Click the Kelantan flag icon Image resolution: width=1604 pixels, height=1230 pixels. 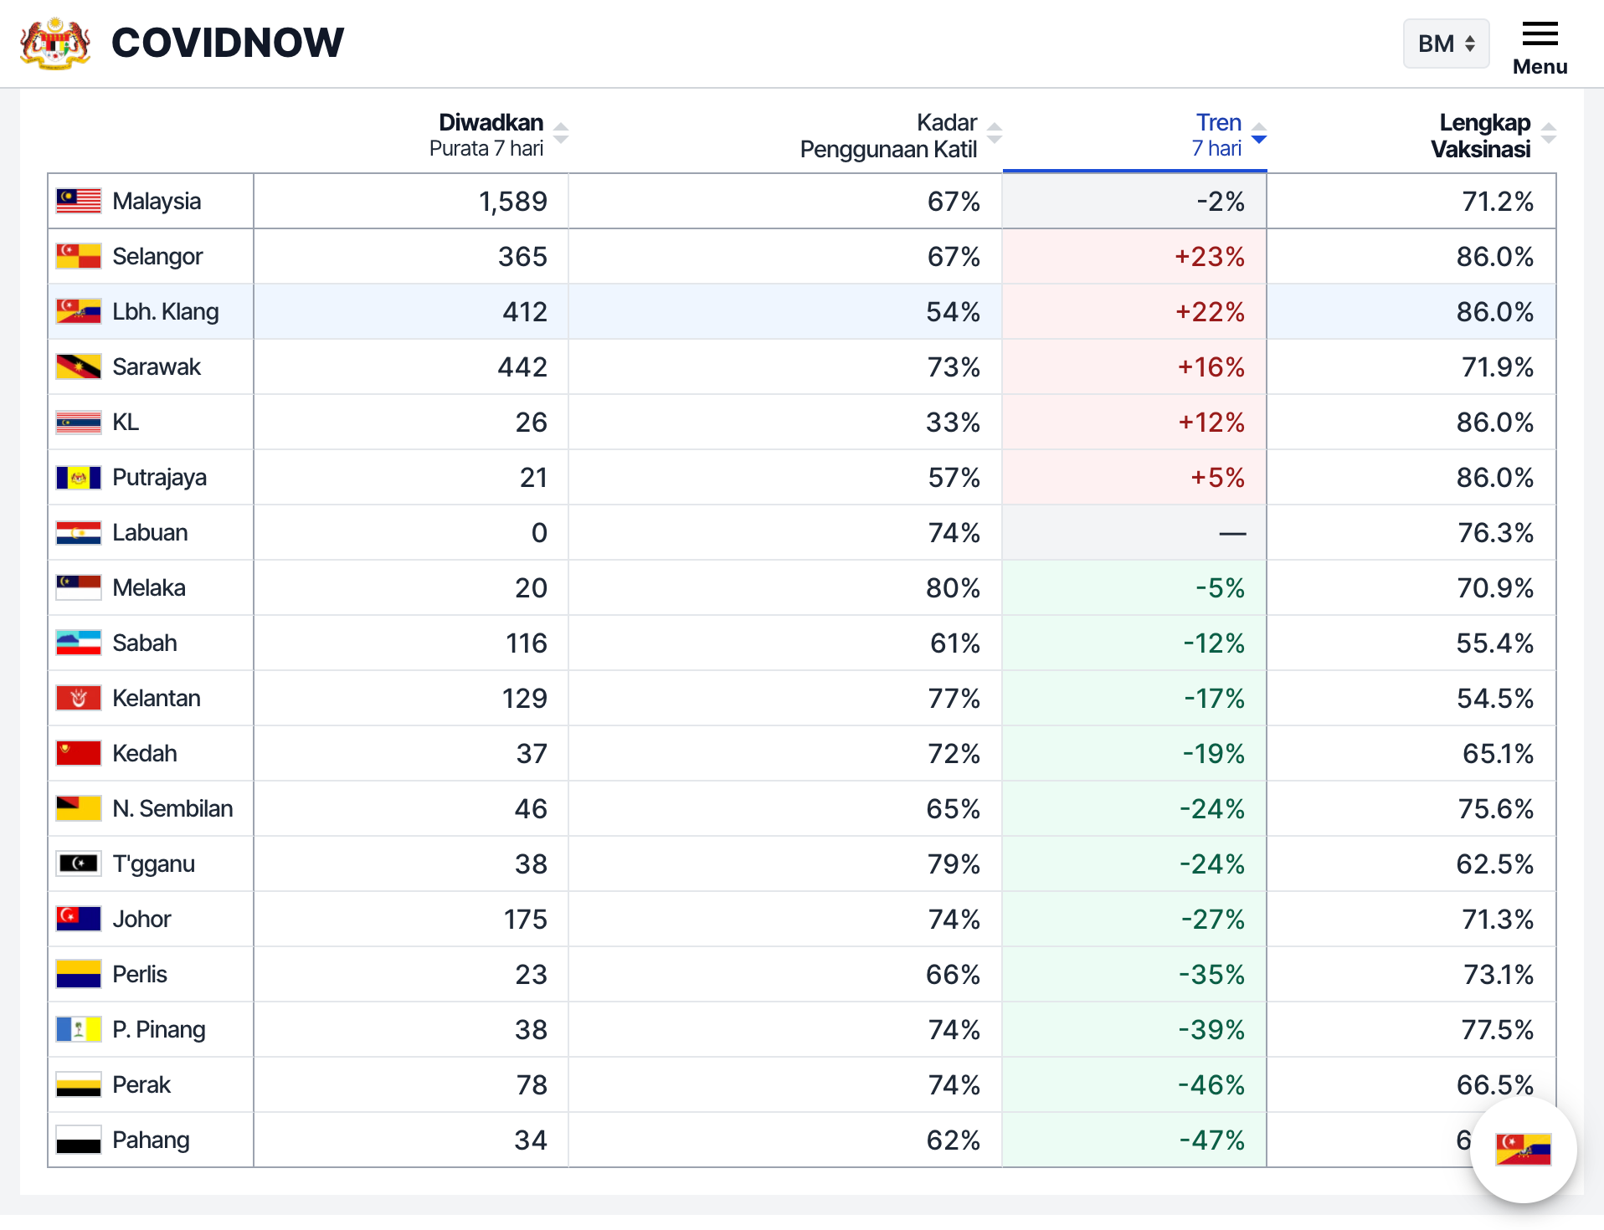pyautogui.click(x=79, y=698)
